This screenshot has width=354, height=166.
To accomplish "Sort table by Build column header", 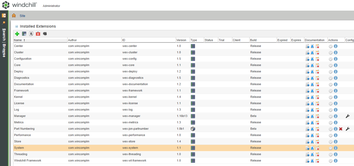I will tap(263, 40).
